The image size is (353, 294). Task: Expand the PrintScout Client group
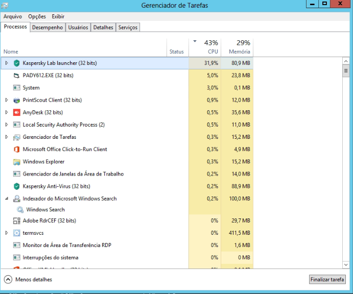pos(7,100)
